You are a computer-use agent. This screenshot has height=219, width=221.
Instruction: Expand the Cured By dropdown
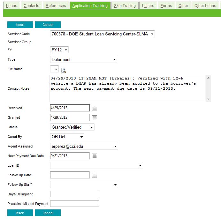pyautogui.click(x=67, y=137)
